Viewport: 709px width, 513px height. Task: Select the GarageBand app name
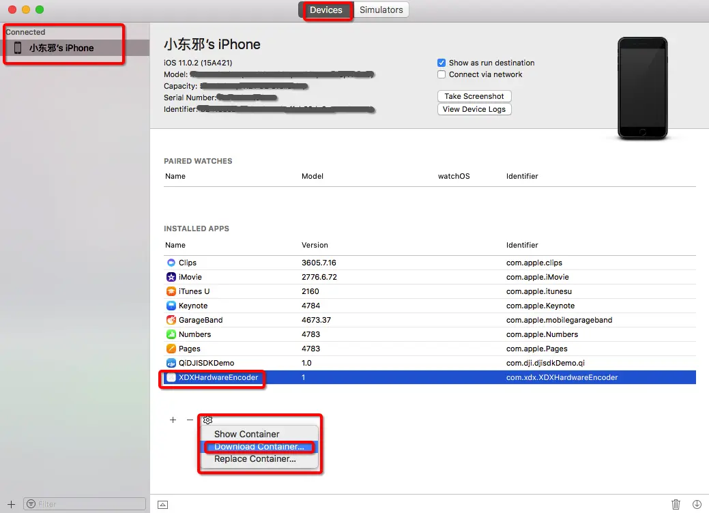pyautogui.click(x=201, y=320)
